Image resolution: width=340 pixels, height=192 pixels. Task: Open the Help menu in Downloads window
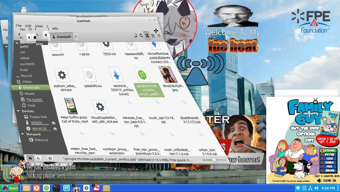point(55,28)
